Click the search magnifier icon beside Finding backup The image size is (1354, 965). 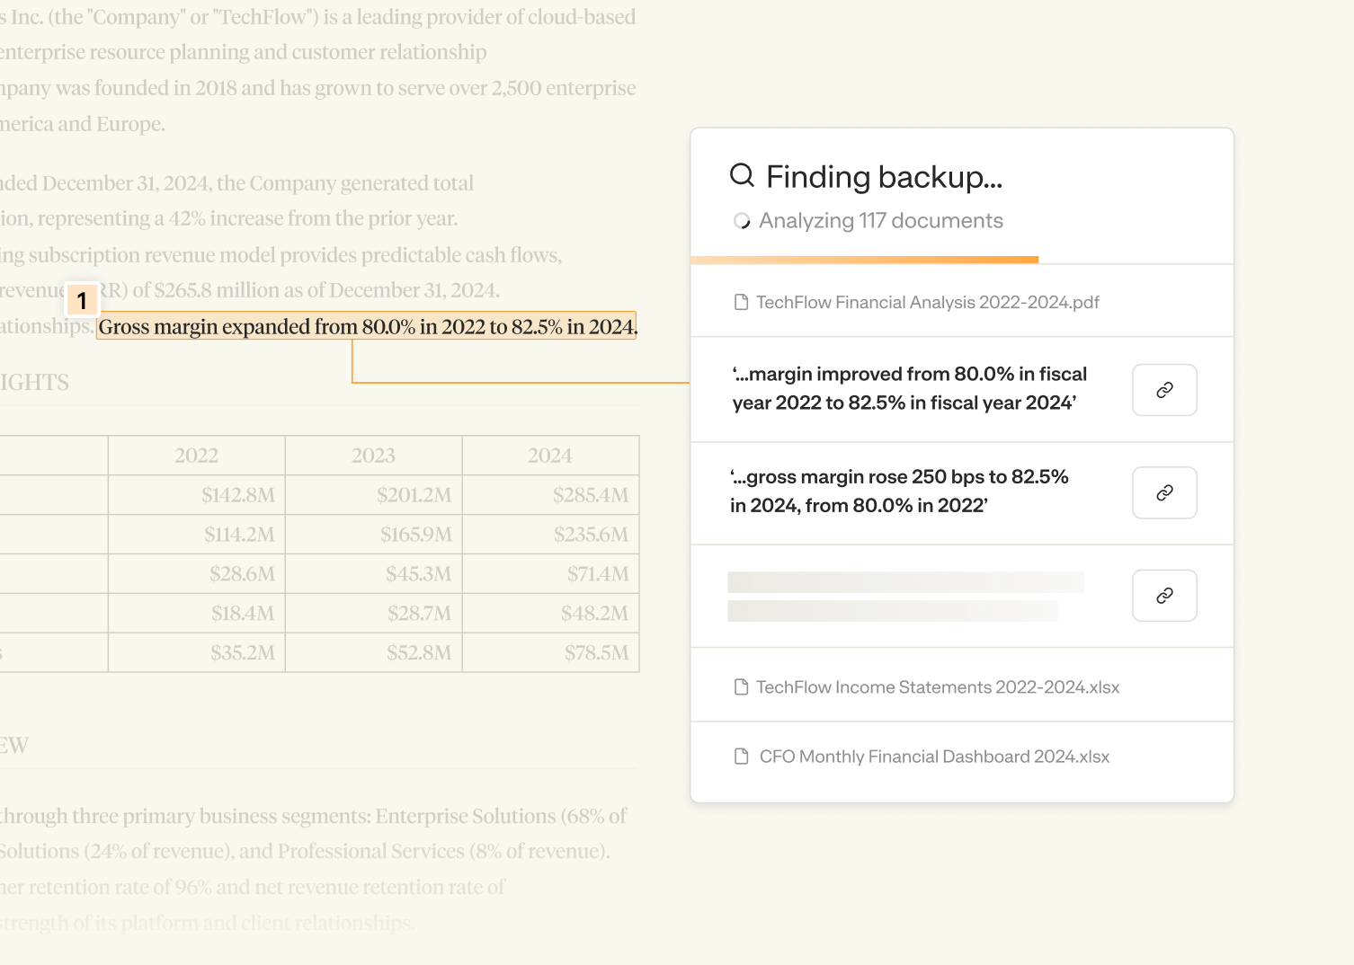tap(742, 175)
